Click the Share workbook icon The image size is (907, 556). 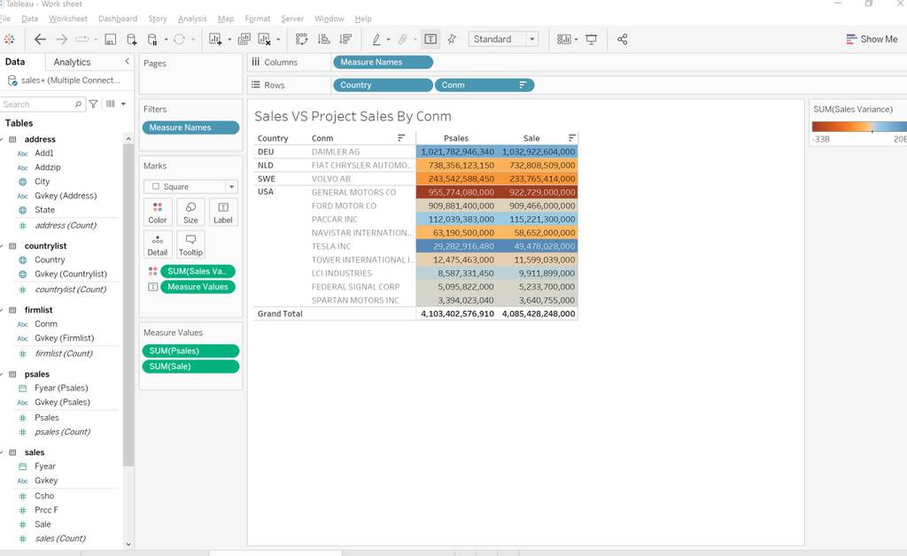(623, 39)
